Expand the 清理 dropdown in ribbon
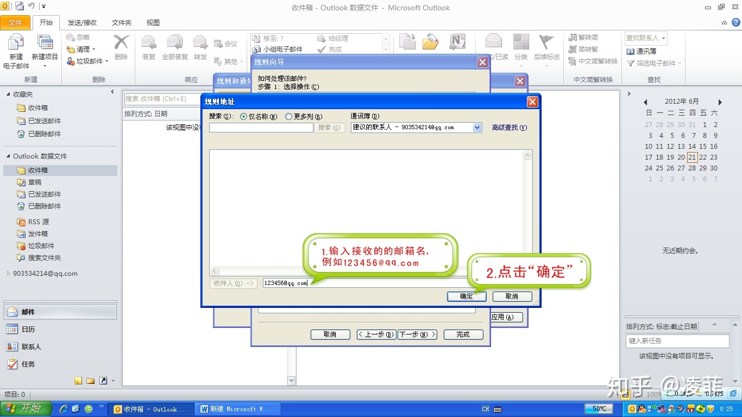 (x=93, y=49)
